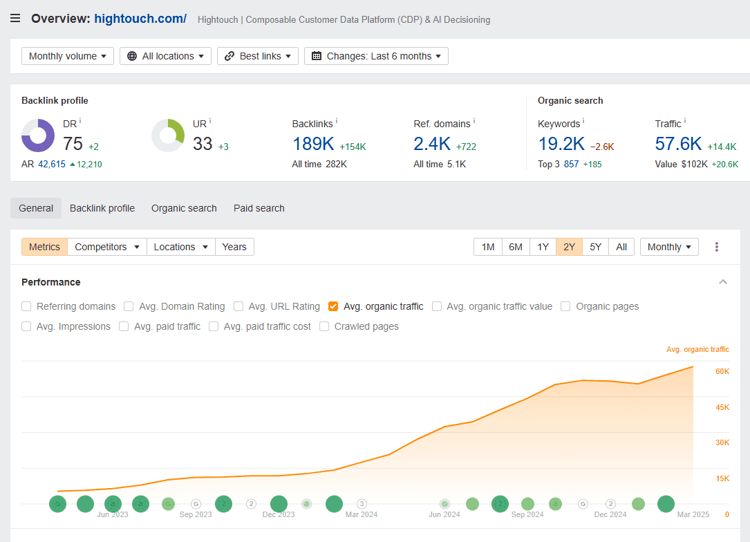The height and width of the screenshot is (542, 750).
Task: Open the hamburger navigation menu
Action: [15, 19]
